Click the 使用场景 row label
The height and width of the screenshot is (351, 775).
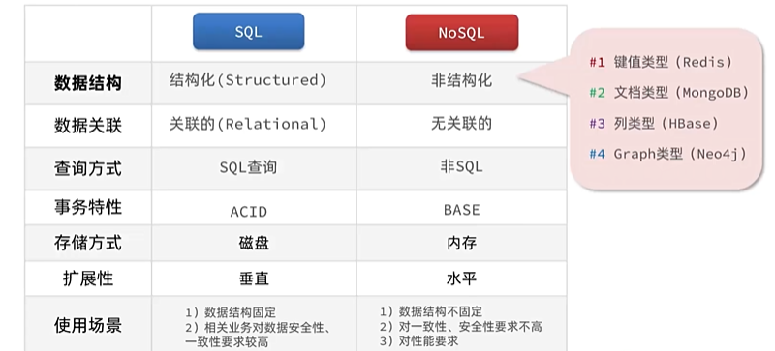coord(88,325)
